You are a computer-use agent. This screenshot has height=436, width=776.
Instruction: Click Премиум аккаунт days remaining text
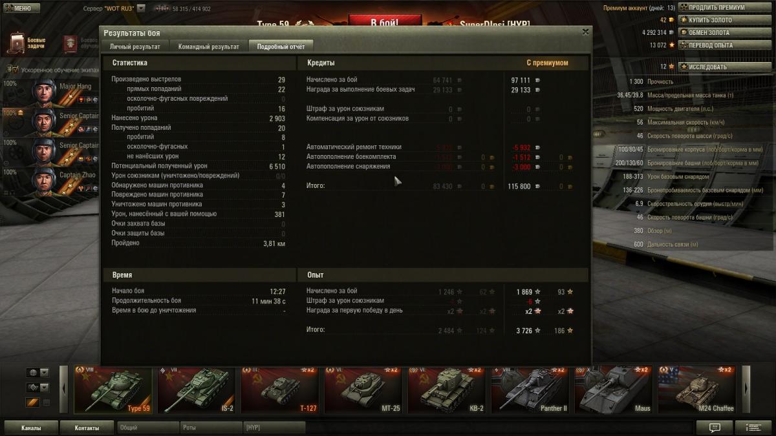coord(639,8)
